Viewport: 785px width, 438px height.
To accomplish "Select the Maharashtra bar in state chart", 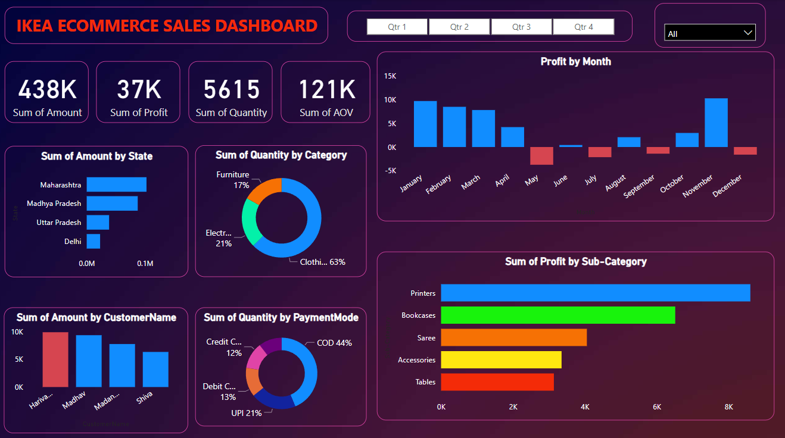I will (x=116, y=184).
